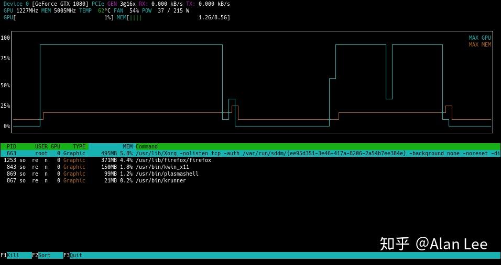Select the Xorg process row PID 663

click(250, 153)
